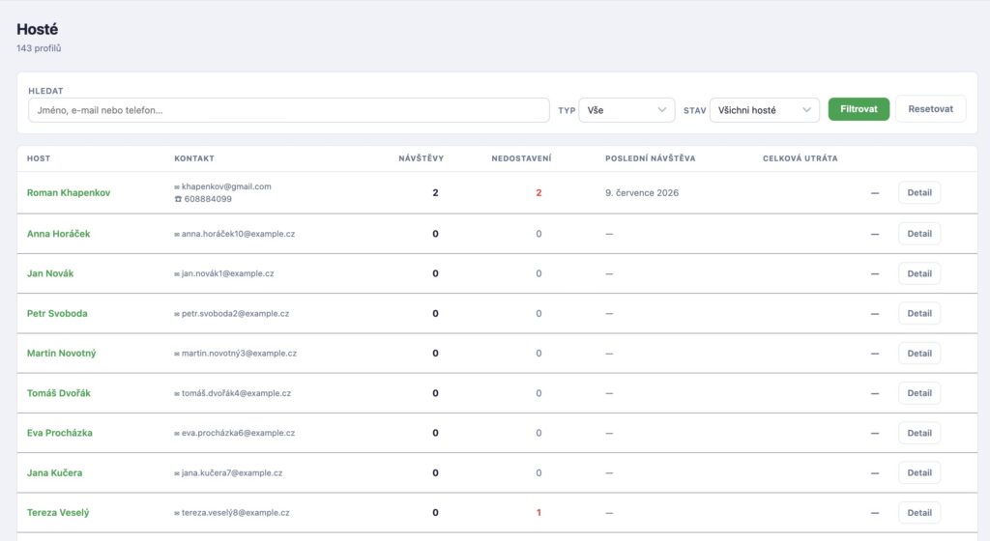Click the email icon next to Anna Horáček's address

click(x=177, y=235)
